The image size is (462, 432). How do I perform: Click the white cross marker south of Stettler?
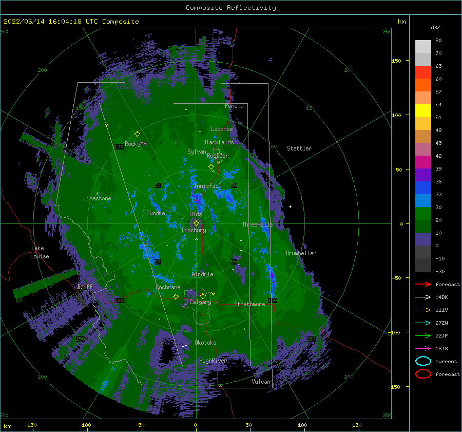290,206
